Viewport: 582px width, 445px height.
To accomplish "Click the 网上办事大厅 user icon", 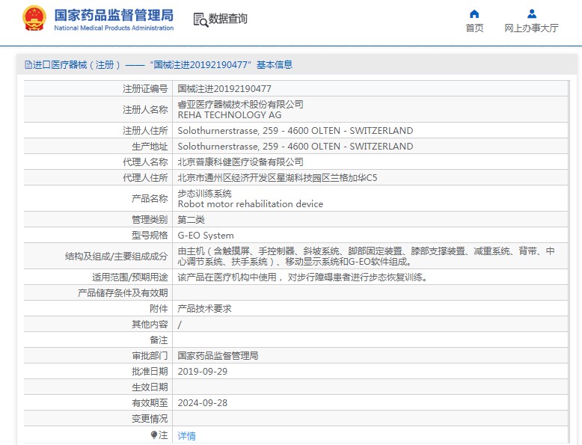I will coord(532,13).
